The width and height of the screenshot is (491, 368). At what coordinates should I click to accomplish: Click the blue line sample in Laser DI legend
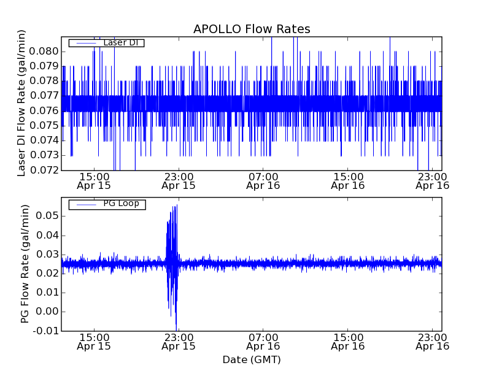(x=85, y=43)
